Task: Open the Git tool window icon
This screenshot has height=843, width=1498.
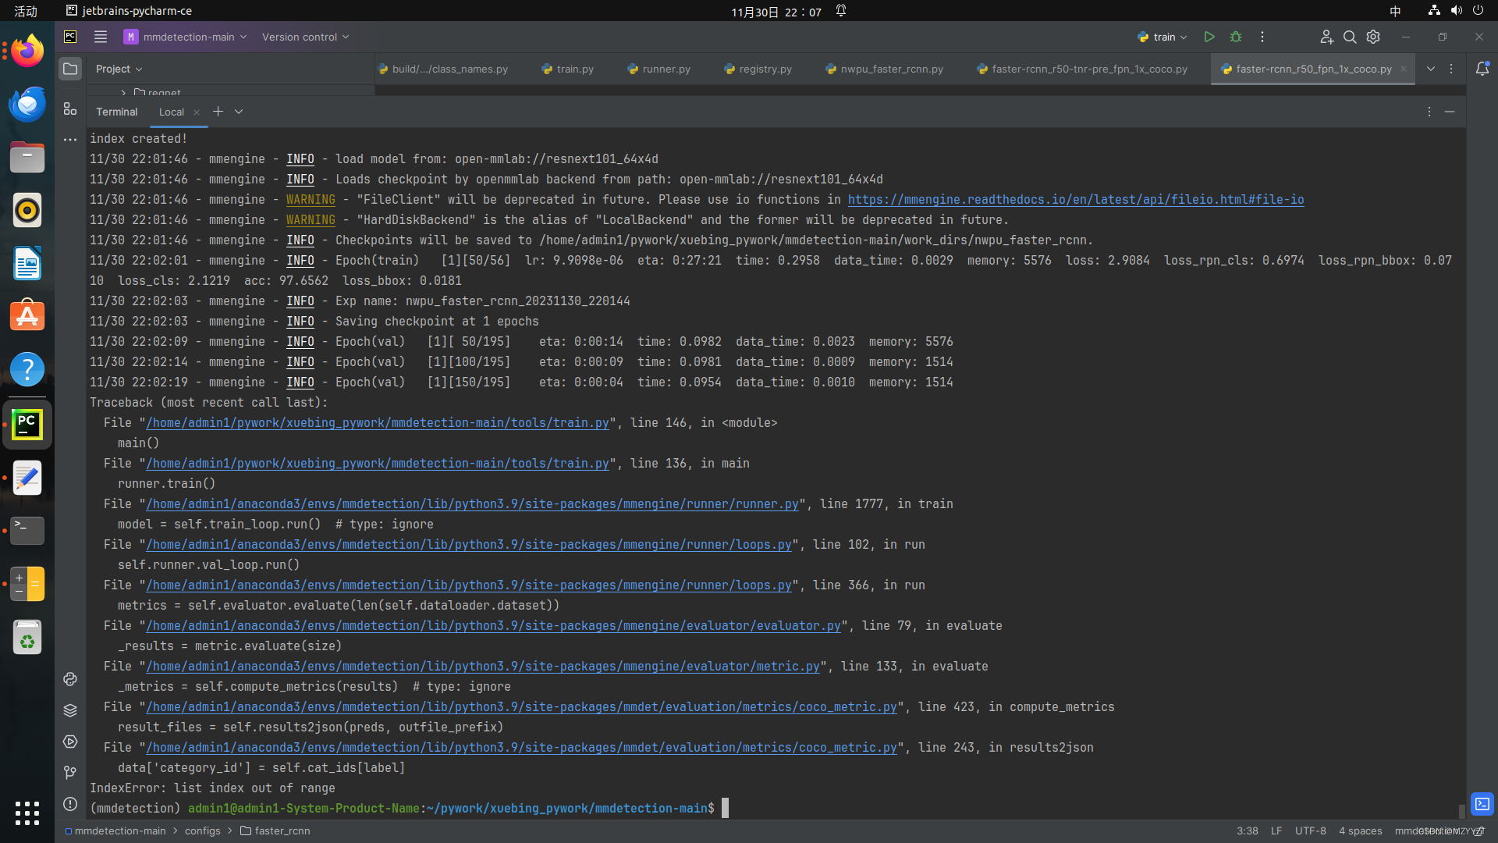Action: pos(70,773)
